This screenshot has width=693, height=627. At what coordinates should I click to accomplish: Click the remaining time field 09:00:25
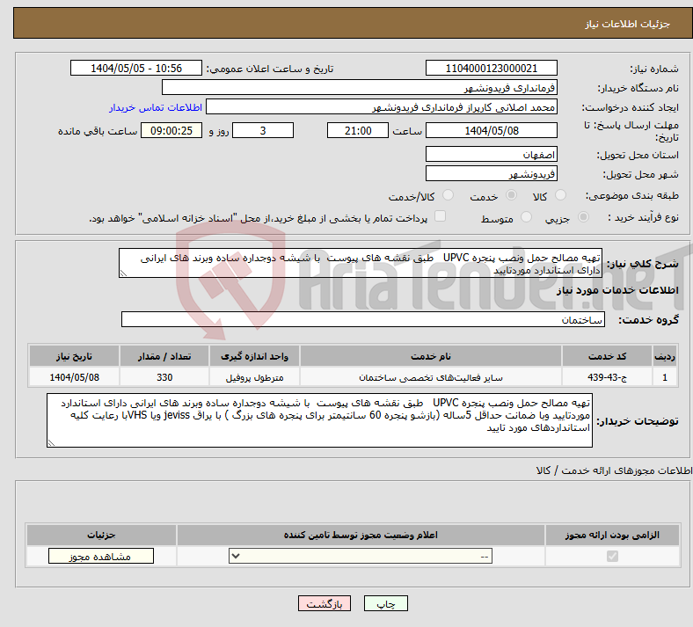tap(171, 130)
